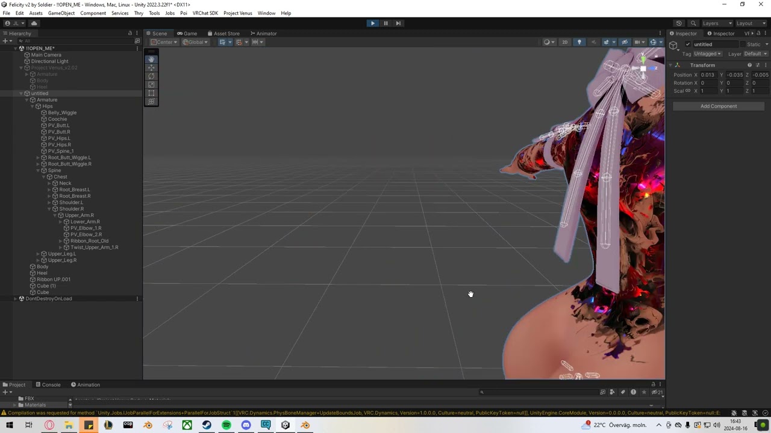The height and width of the screenshot is (433, 771).
Task: Click the Step frame button
Action: (398, 23)
